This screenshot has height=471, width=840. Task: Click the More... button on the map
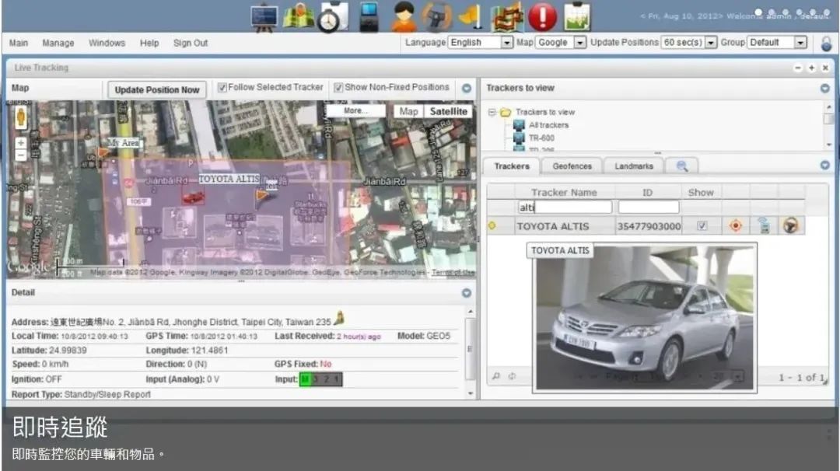coord(355,111)
